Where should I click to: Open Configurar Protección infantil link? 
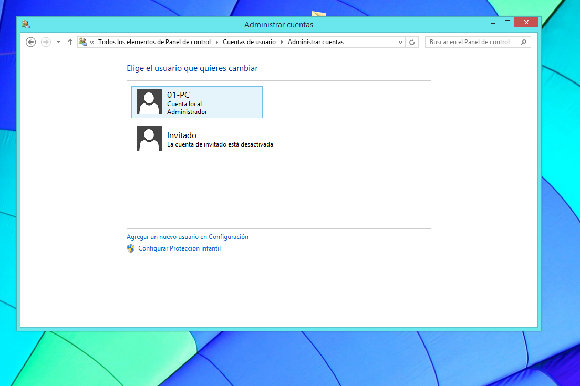click(x=179, y=248)
